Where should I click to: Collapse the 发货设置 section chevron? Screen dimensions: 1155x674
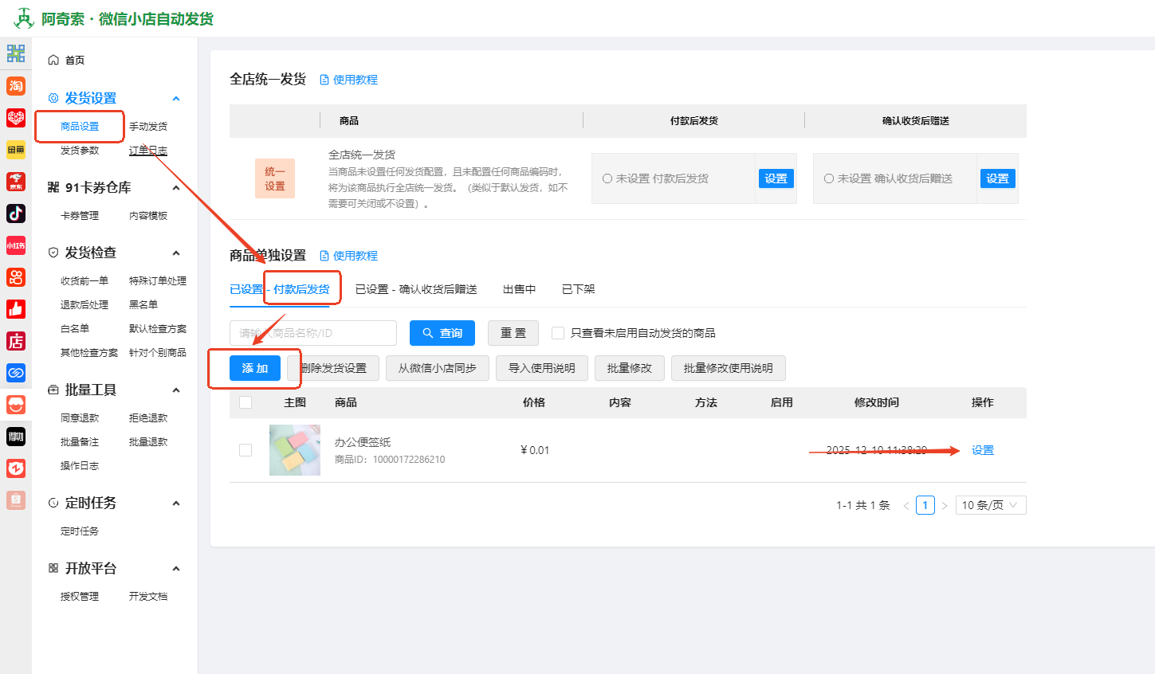[x=176, y=99]
